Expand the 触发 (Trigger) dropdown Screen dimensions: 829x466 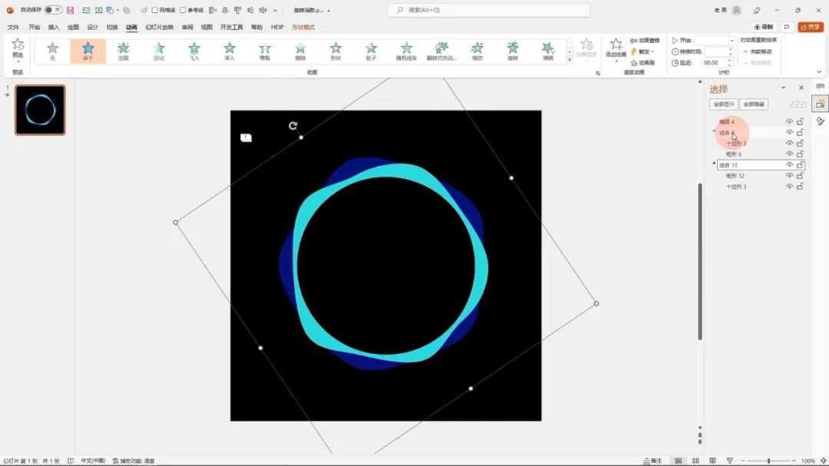tap(653, 51)
